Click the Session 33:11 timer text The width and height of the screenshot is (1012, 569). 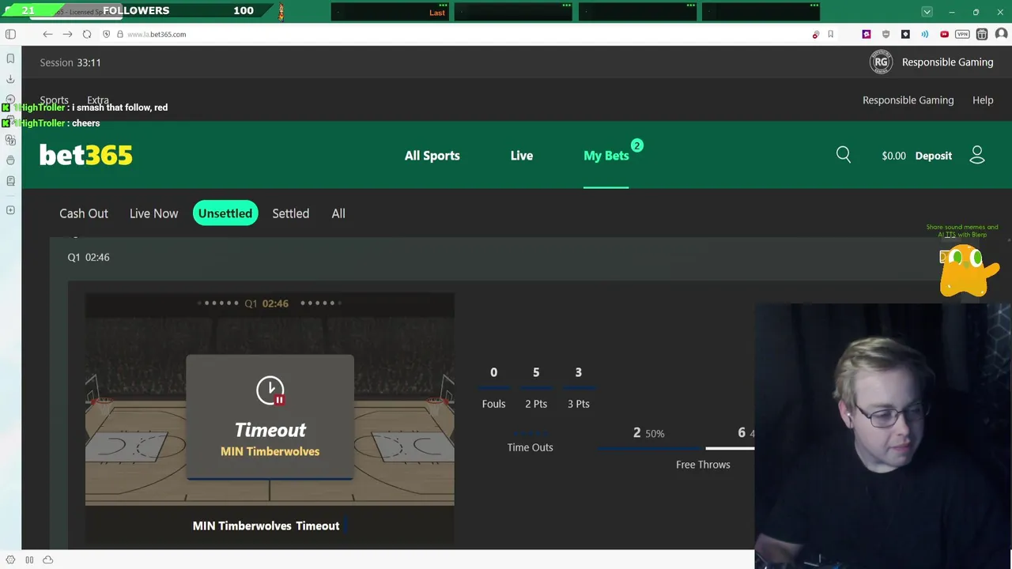tap(70, 62)
